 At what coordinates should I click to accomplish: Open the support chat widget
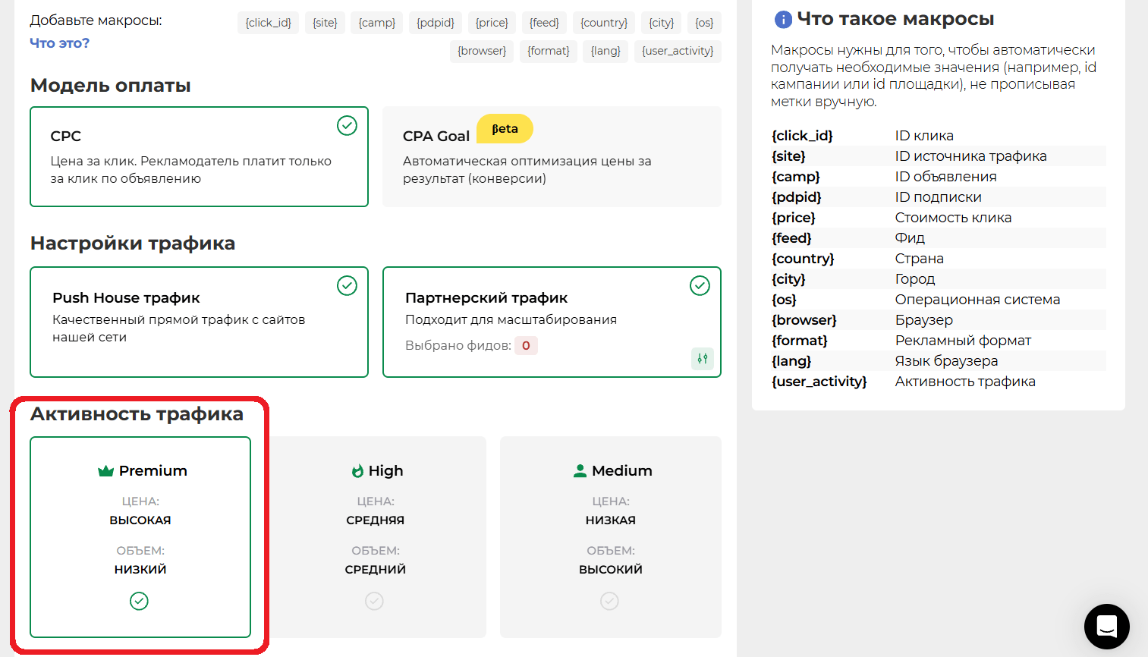coord(1107,627)
